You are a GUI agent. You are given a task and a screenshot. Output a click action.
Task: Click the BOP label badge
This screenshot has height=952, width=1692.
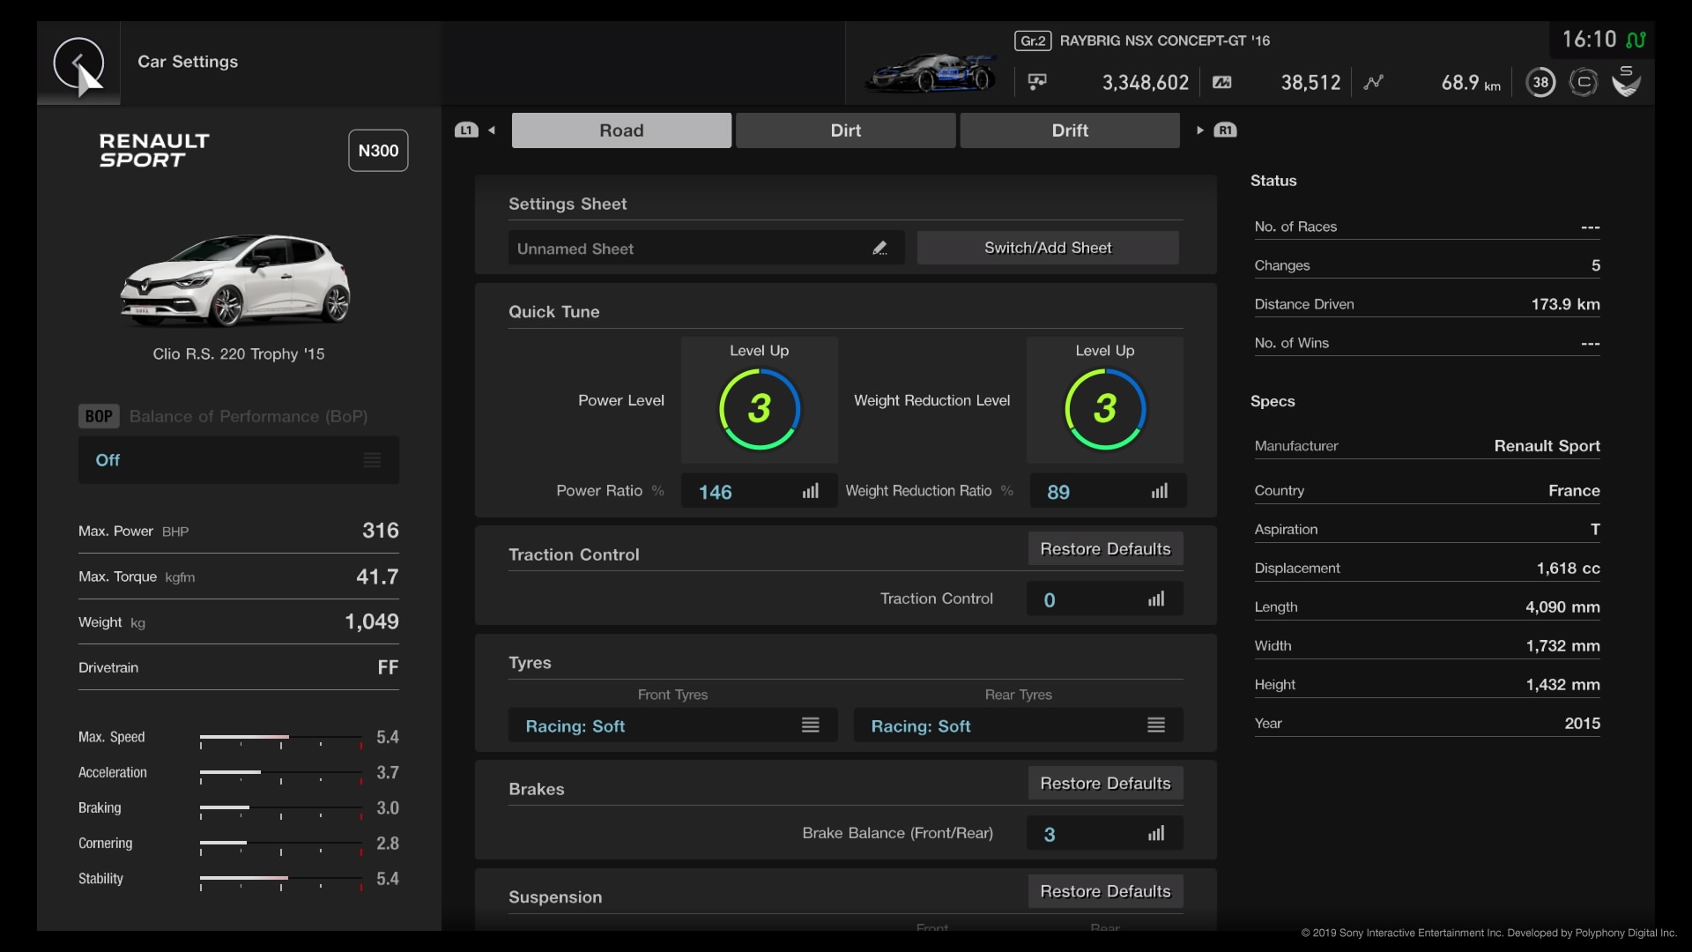[99, 416]
